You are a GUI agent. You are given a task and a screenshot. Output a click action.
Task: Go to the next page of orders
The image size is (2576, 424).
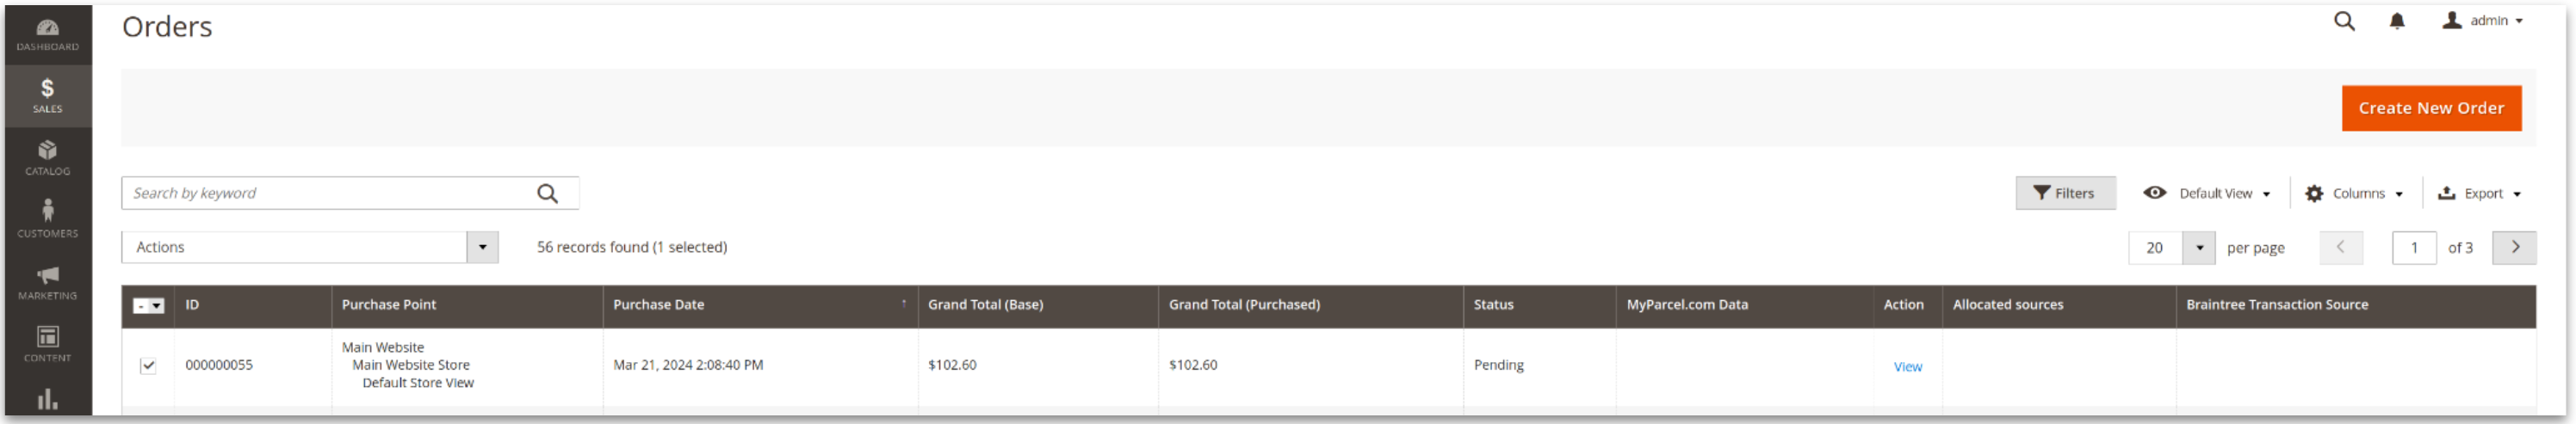click(2513, 248)
